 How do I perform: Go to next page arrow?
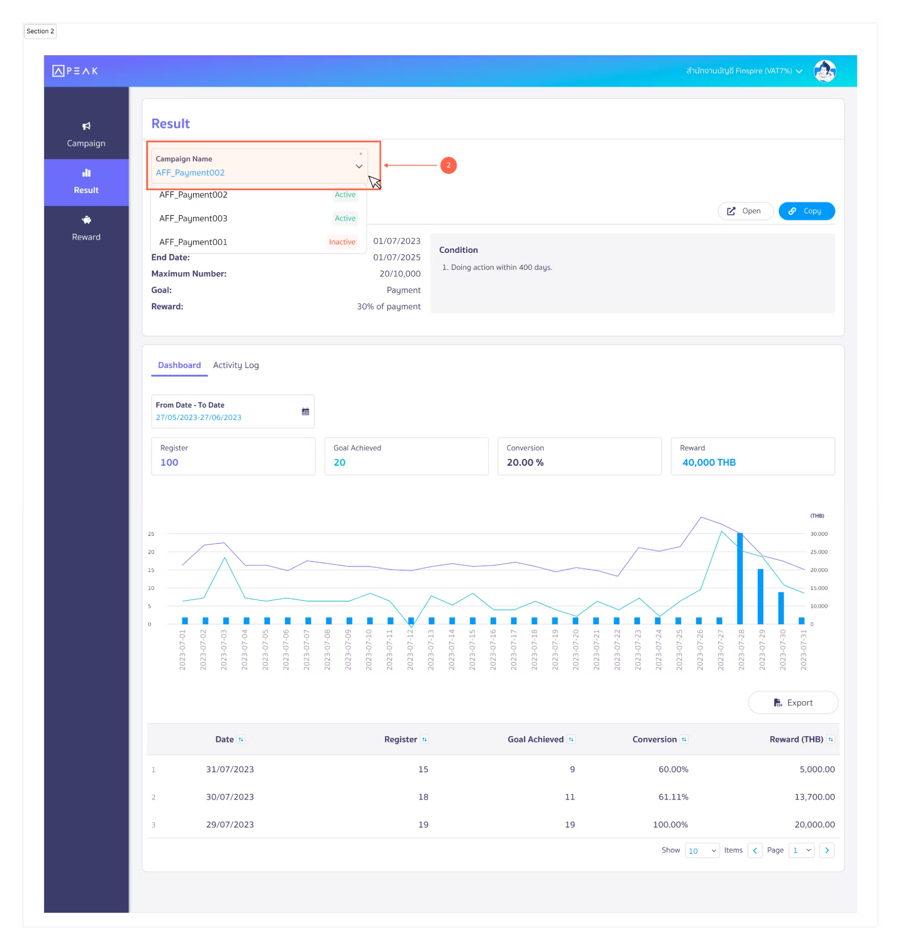pos(826,851)
